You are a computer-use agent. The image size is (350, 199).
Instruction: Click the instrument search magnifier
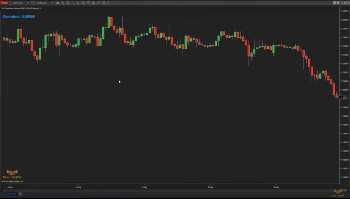(32, 3)
